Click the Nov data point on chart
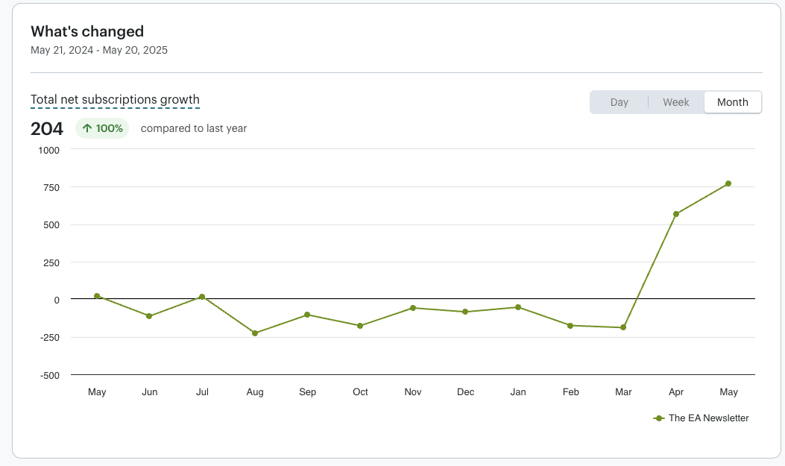 click(x=413, y=308)
